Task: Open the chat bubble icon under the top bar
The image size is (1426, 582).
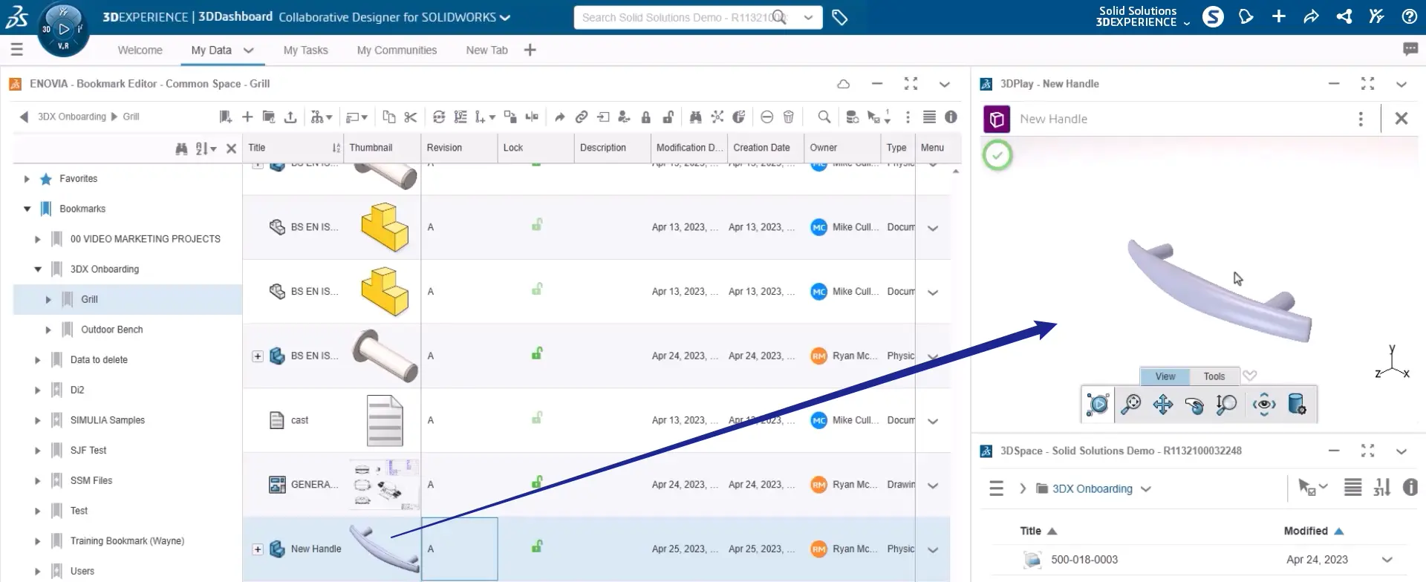Action: [1410, 49]
